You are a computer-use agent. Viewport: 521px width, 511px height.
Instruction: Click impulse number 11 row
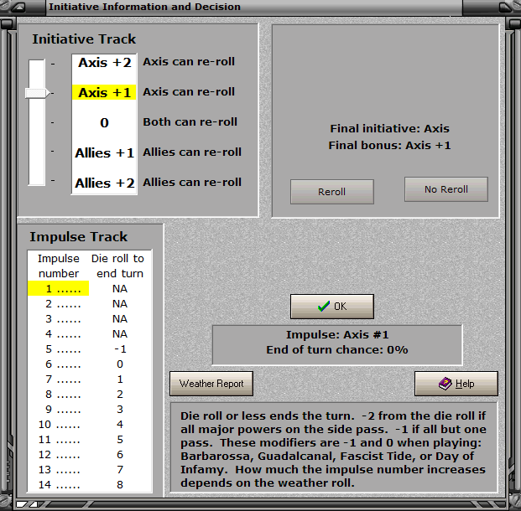pyautogui.click(x=90, y=440)
